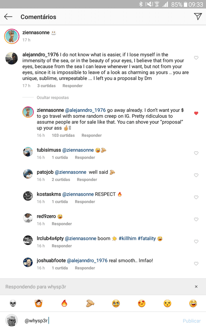This screenshot has width=206, height=329.
Task: Insert the fire emoji quick reaction
Action: point(64,303)
